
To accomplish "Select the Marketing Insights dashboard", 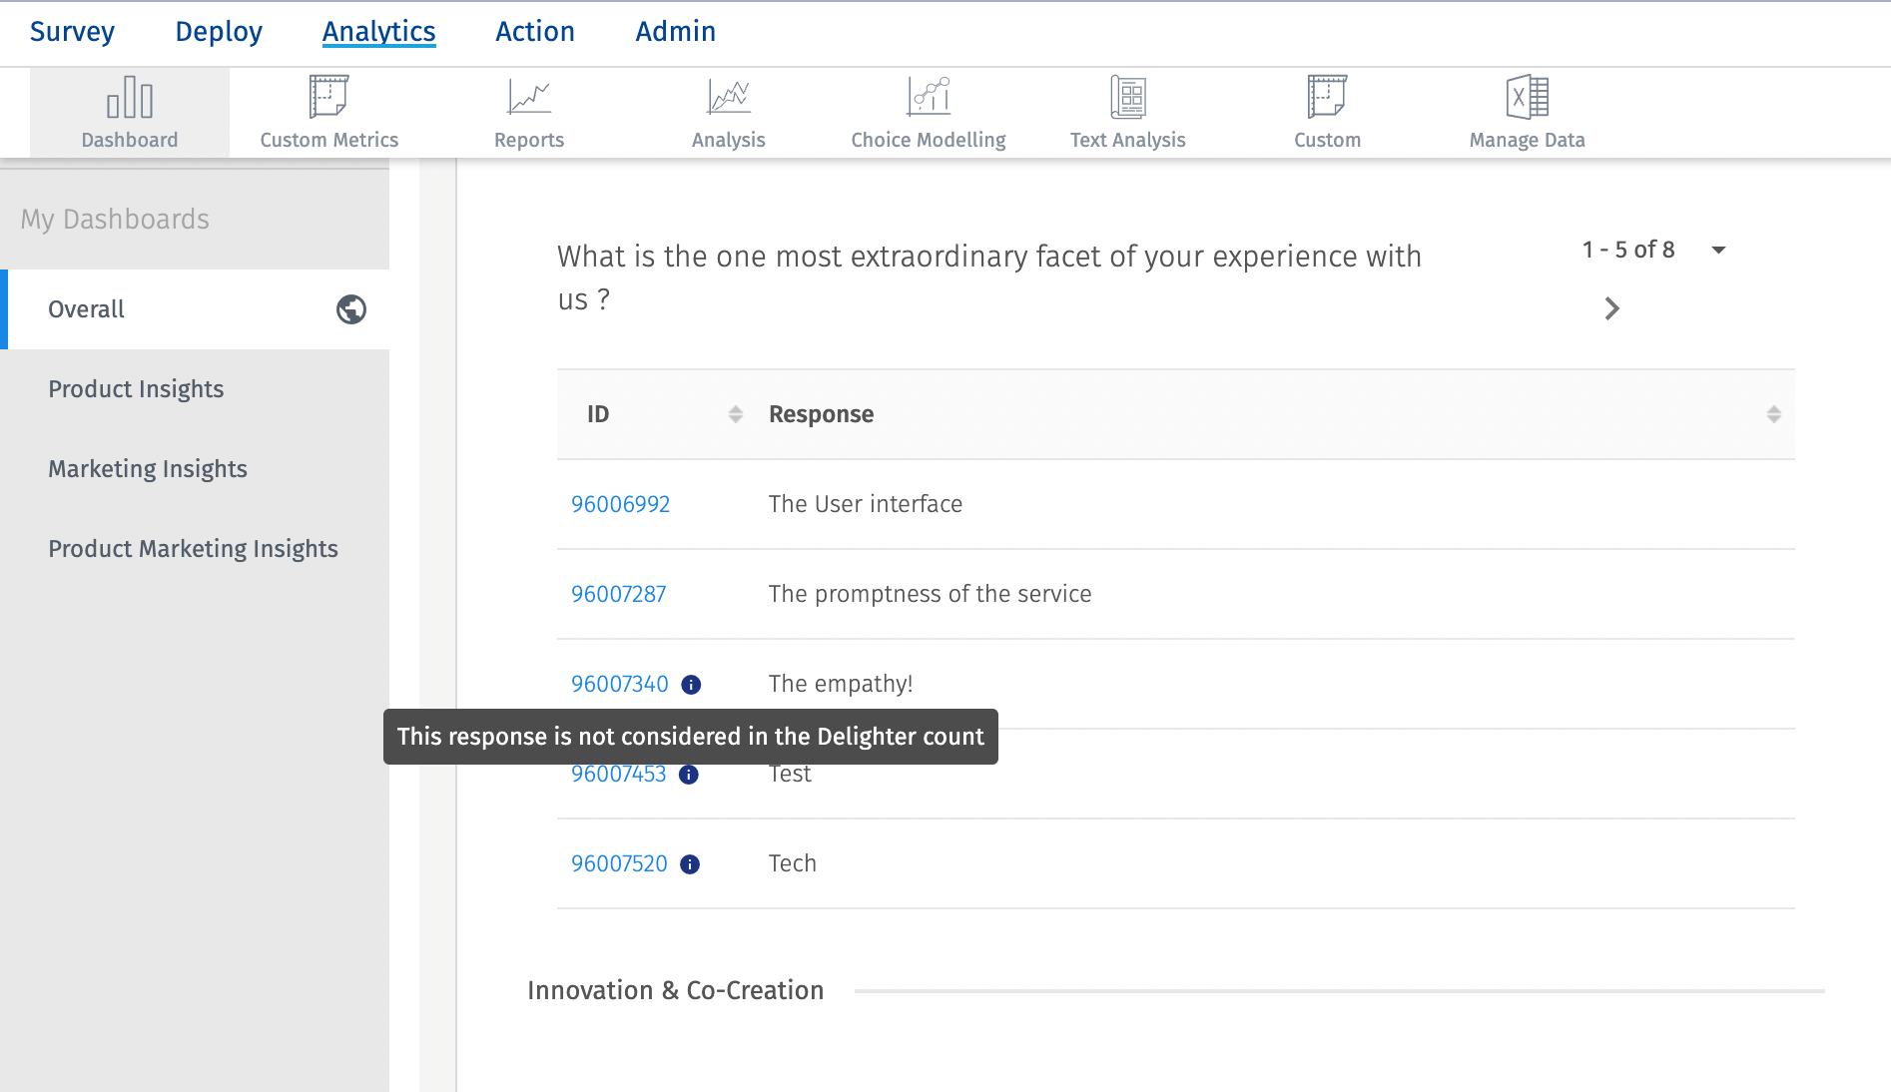I will [148, 468].
